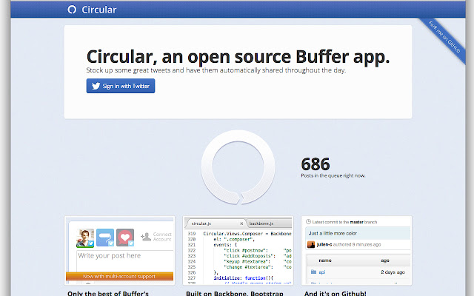Open the Fork me on GitHub ribbon

(x=444, y=38)
